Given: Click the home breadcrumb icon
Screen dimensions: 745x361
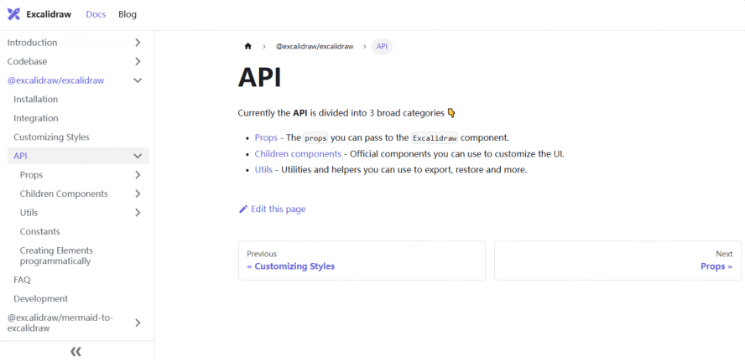Looking at the screenshot, I should [x=247, y=47].
